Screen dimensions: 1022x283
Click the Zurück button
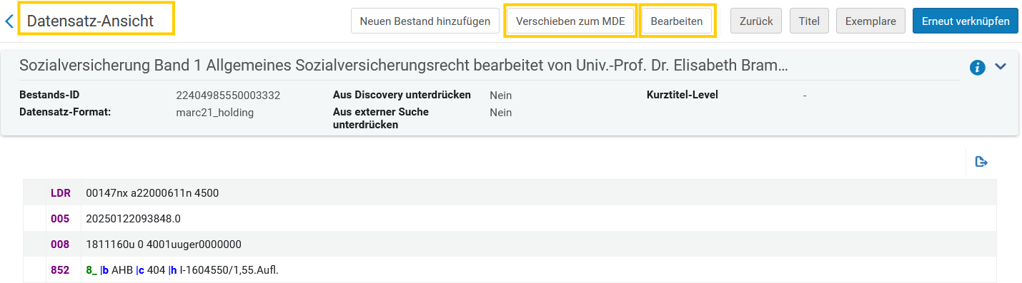click(756, 21)
